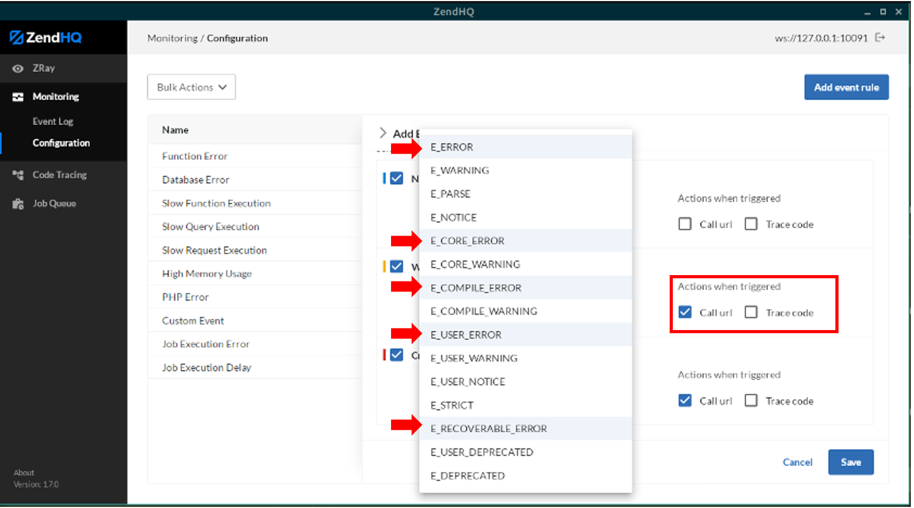
Task: Click the Save button
Action: click(851, 463)
